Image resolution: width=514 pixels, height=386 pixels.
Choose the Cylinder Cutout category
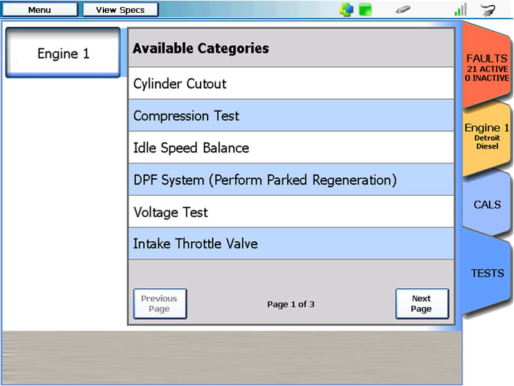pos(291,84)
